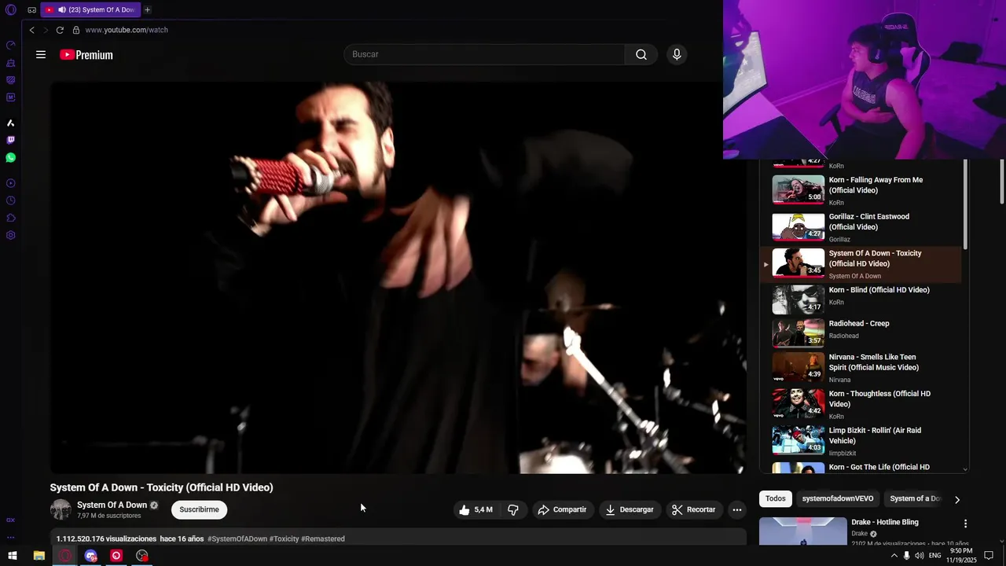This screenshot has height=566, width=1006.
Task: Open a new tab with plus button
Action: (147, 10)
